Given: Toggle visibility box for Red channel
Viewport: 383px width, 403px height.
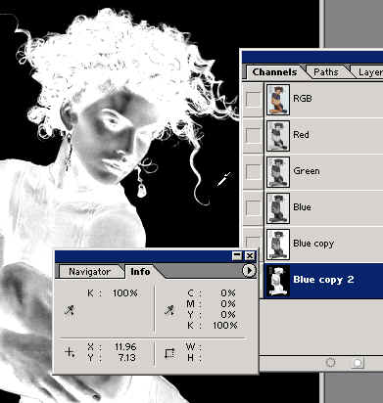Looking at the screenshot, I should point(253,135).
